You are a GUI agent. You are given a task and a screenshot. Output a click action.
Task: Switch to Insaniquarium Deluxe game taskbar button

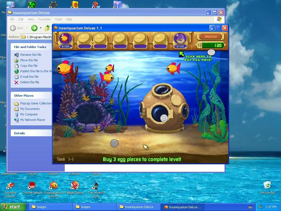coord(182,207)
